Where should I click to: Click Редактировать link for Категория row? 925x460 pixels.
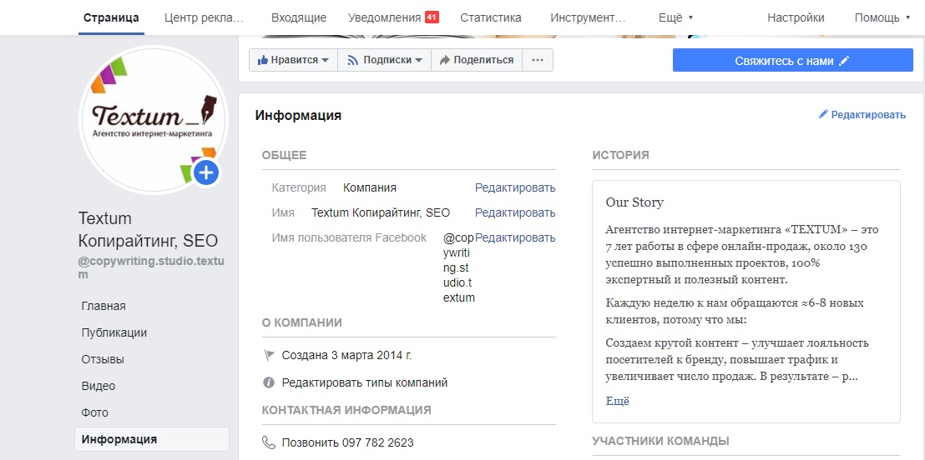tap(515, 187)
